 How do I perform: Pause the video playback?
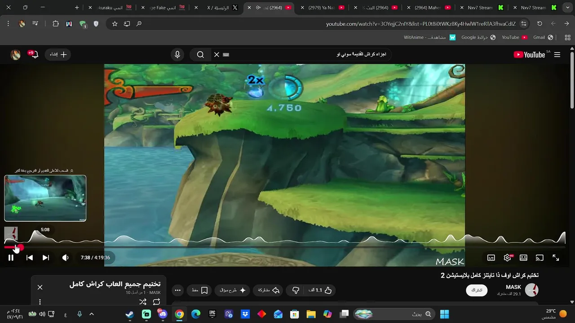click(x=11, y=258)
